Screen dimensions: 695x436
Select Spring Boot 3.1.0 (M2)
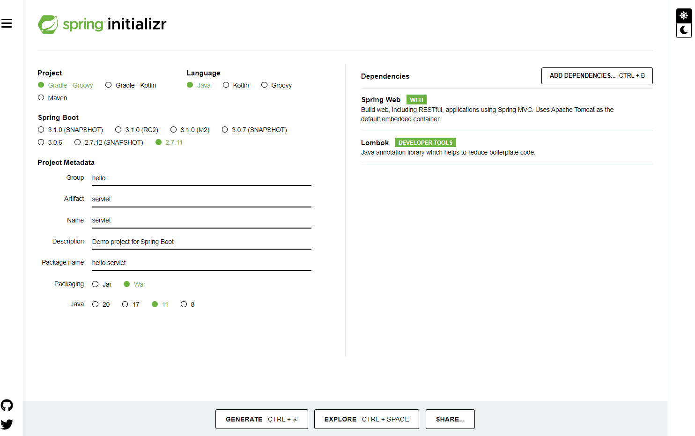pos(190,130)
